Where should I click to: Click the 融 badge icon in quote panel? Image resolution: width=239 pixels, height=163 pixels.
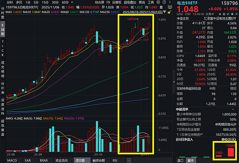[x=224, y=14]
